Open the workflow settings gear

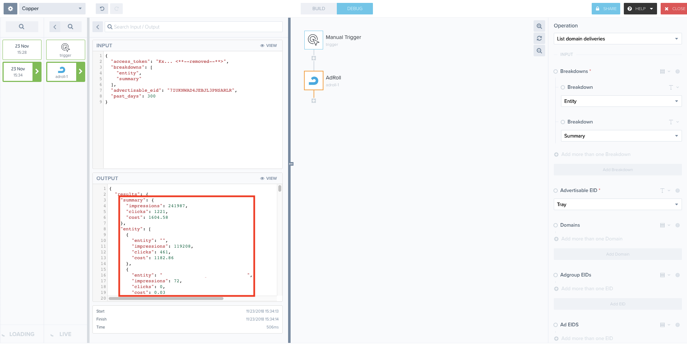tap(9, 8)
